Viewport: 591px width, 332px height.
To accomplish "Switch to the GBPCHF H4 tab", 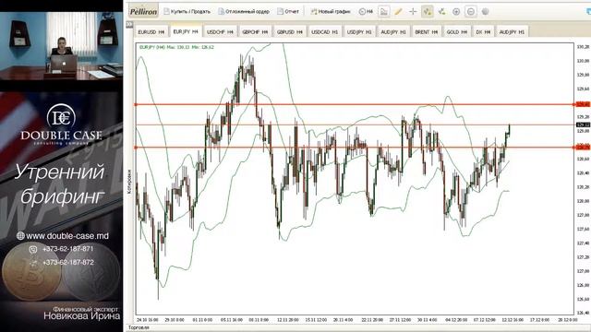I will pos(255,32).
